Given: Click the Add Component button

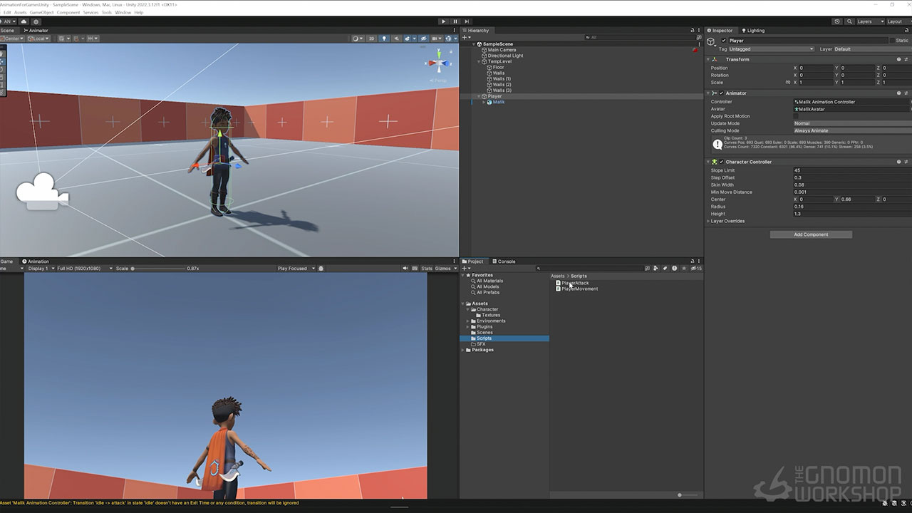Looking at the screenshot, I should 811,234.
